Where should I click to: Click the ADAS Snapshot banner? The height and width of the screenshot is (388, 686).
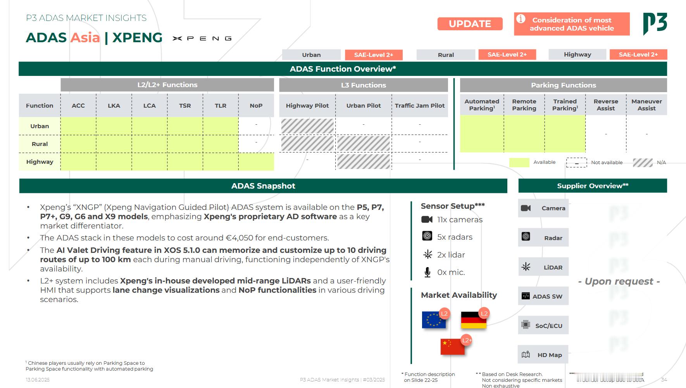(x=263, y=186)
